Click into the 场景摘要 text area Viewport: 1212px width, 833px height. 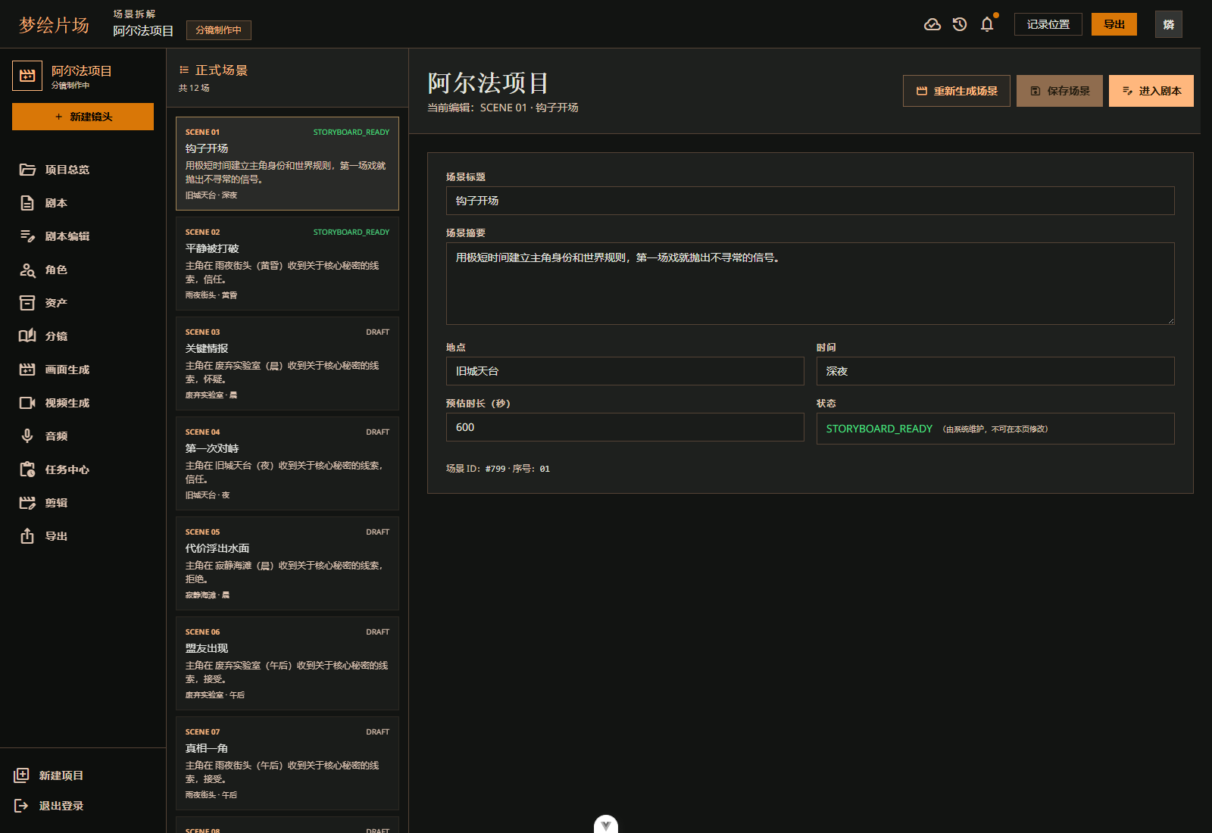tap(811, 283)
